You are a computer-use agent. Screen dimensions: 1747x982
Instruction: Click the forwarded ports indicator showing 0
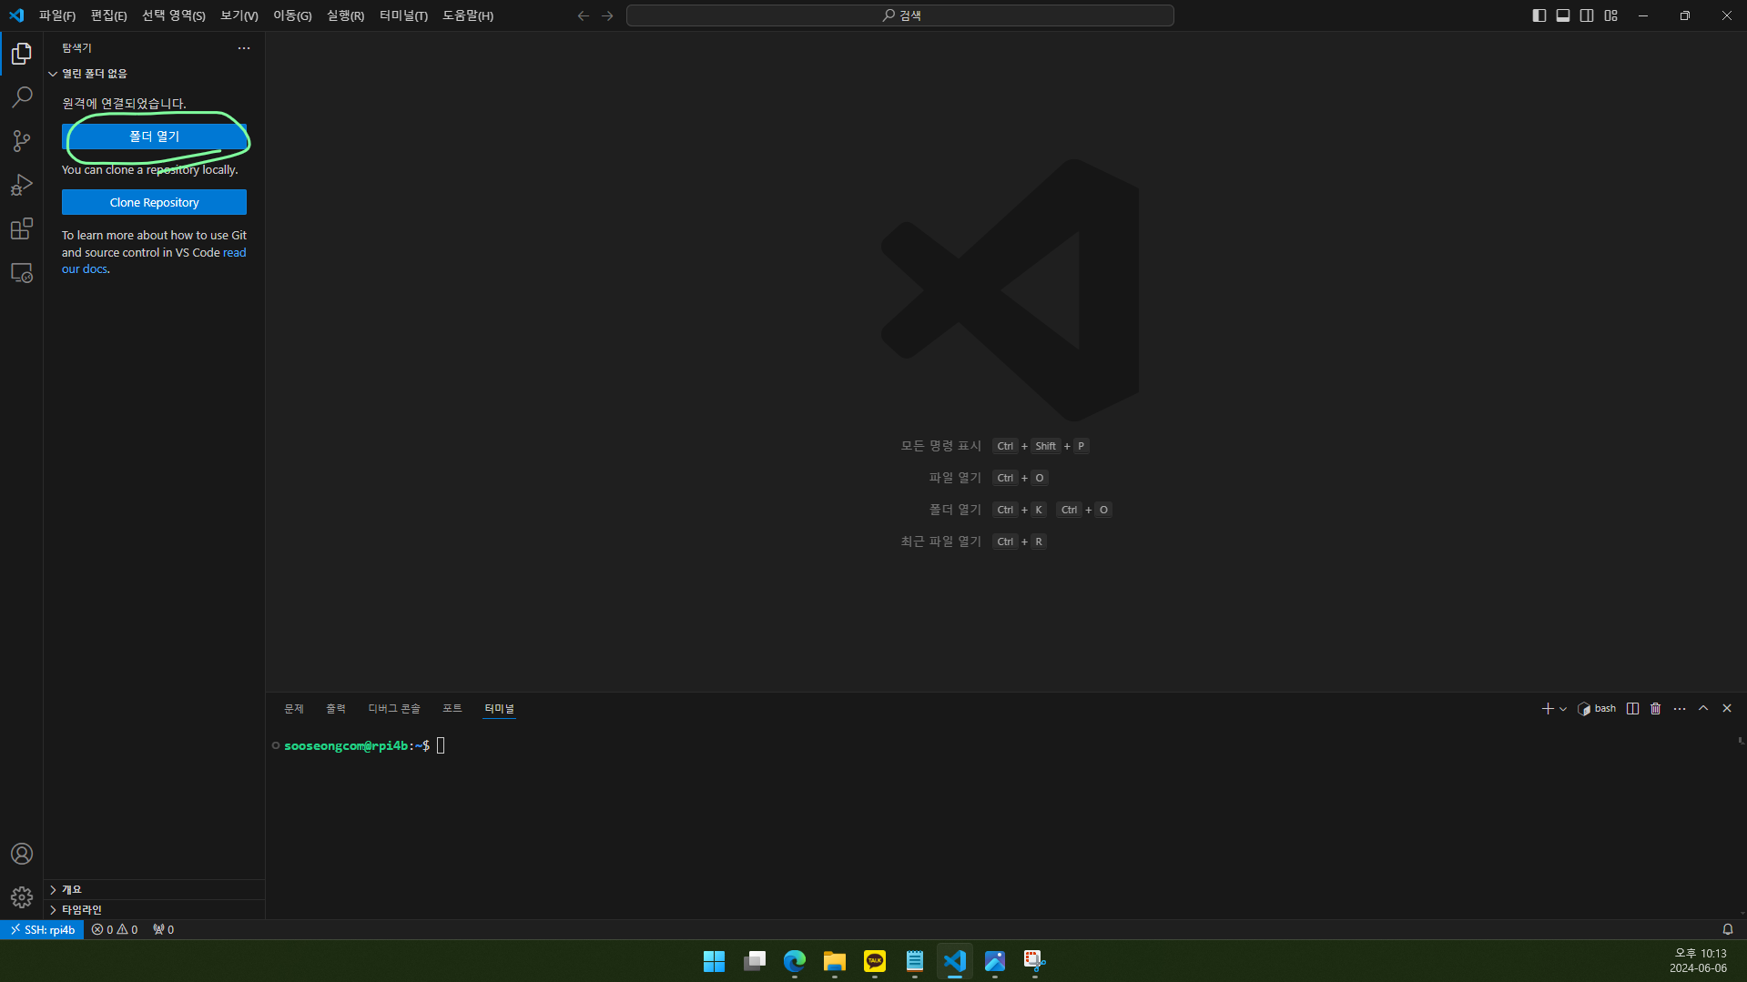(164, 929)
